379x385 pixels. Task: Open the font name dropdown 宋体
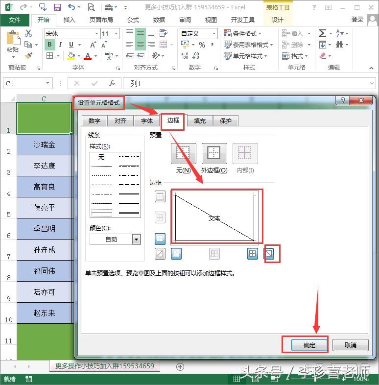[x=96, y=34]
